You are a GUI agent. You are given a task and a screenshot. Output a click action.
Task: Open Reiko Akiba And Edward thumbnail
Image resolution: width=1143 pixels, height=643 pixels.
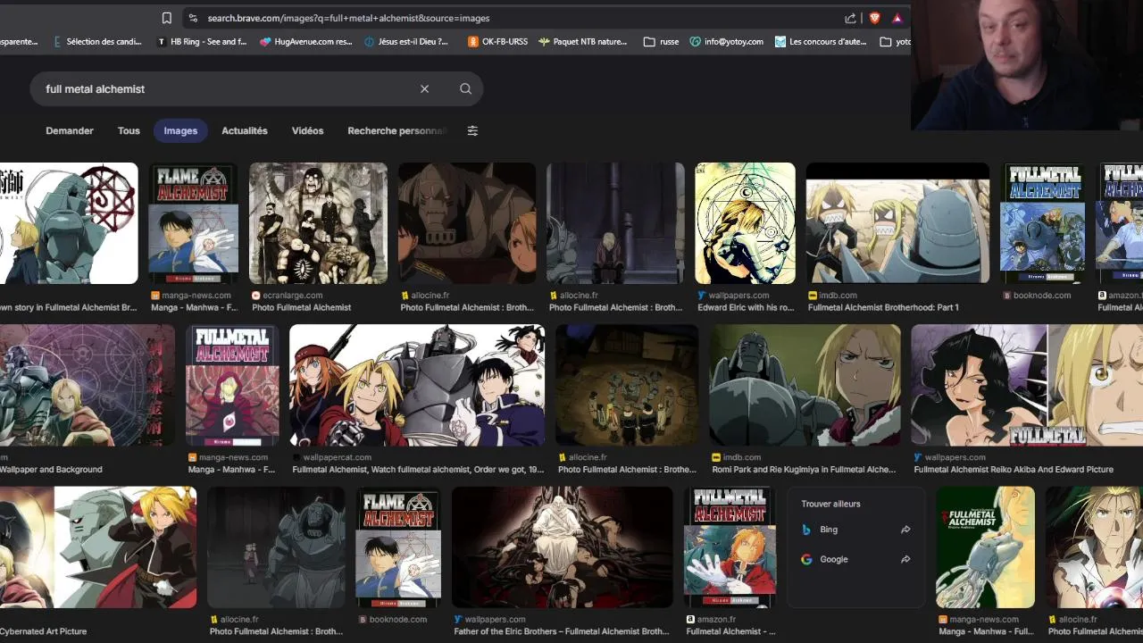pos(1027,385)
